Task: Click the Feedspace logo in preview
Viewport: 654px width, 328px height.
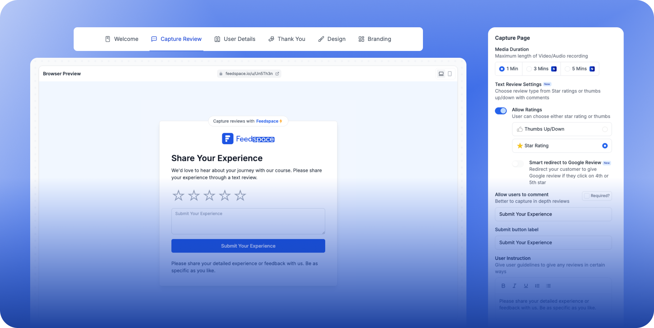Action: pos(248,139)
